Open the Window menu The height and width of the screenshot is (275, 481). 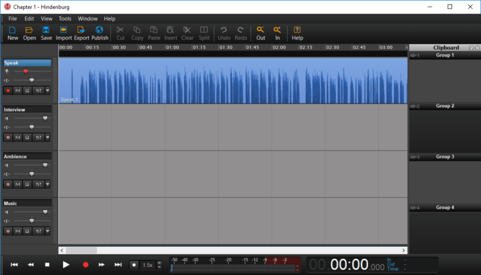click(x=87, y=19)
